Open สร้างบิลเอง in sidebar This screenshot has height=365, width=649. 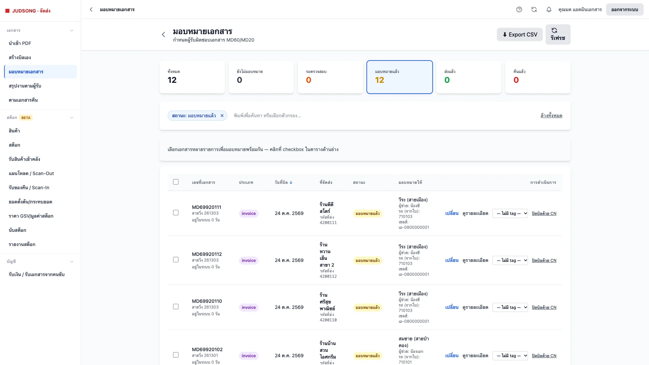41,57
